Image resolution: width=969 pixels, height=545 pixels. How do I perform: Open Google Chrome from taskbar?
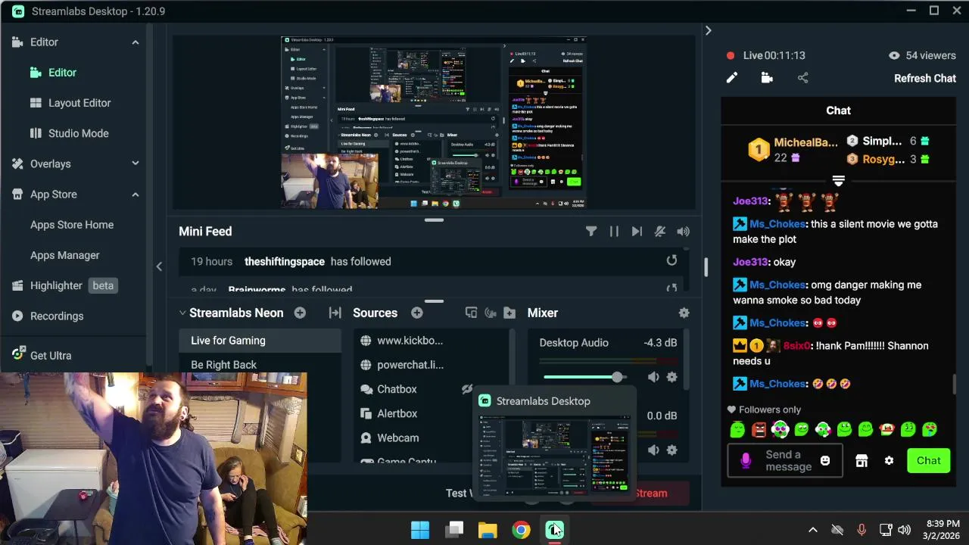click(x=521, y=530)
